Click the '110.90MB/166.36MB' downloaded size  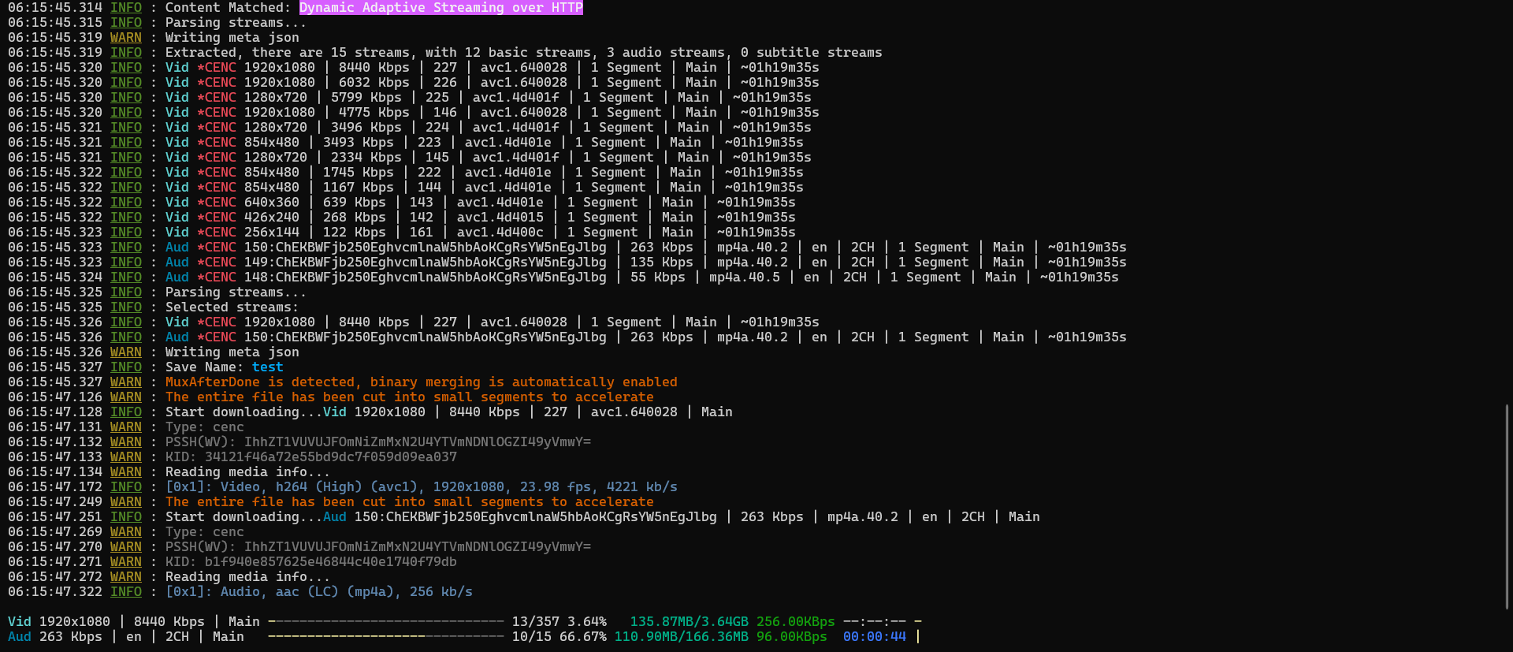[x=682, y=637]
